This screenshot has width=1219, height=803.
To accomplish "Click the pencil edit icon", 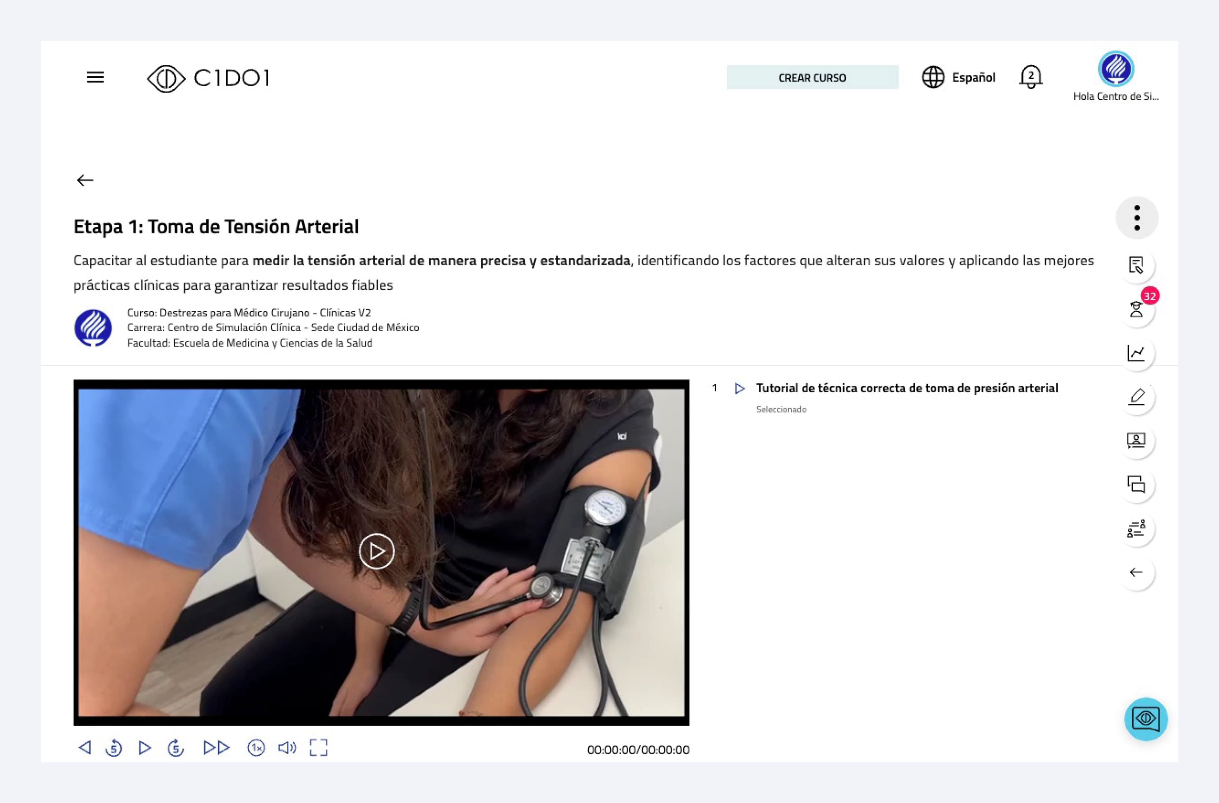I will (x=1136, y=397).
